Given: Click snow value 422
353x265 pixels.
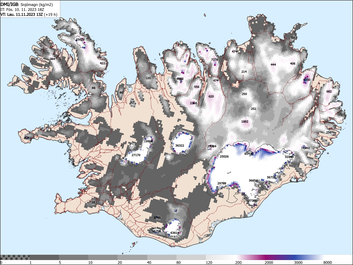Looking at the screenshot, I should click(x=102, y=63).
